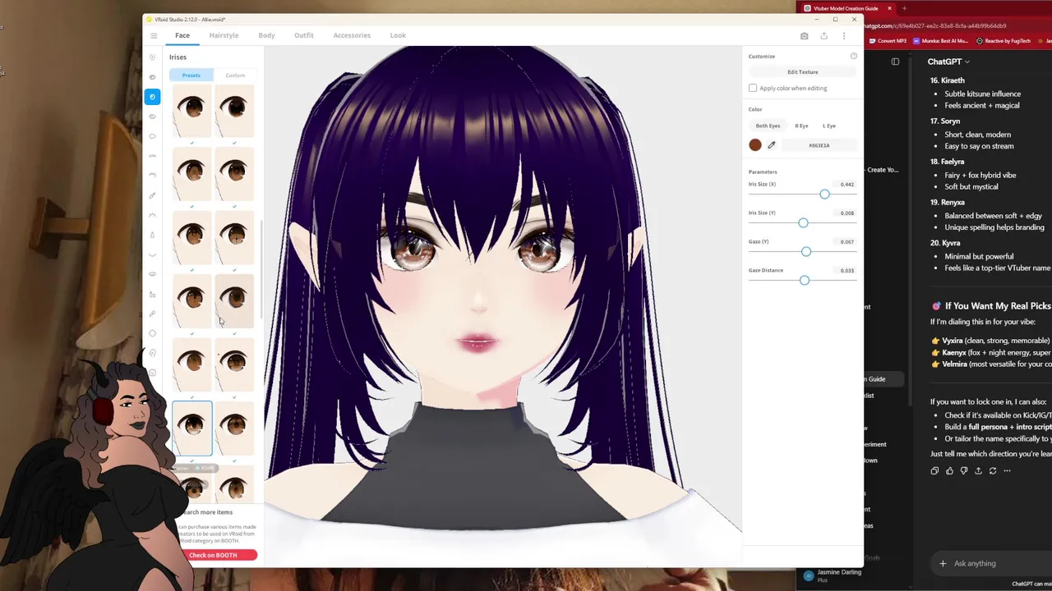Click the Gaze (Y) slider handle
The image size is (1052, 591).
pyautogui.click(x=806, y=252)
